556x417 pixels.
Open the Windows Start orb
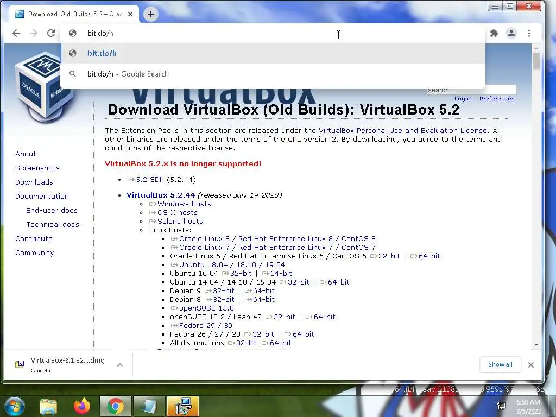[x=15, y=406]
